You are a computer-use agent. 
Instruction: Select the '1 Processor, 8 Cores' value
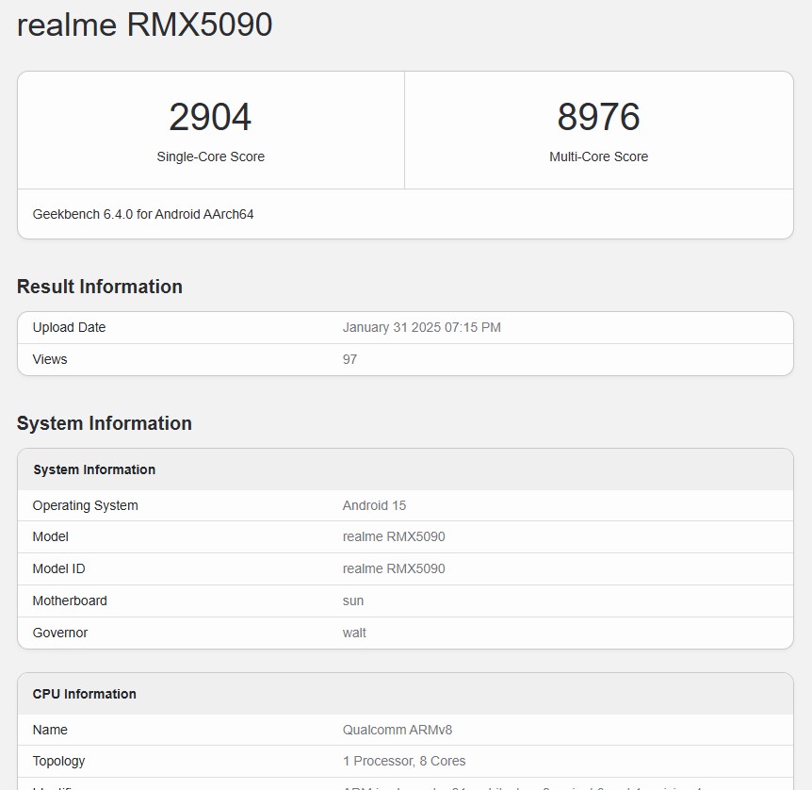(404, 761)
